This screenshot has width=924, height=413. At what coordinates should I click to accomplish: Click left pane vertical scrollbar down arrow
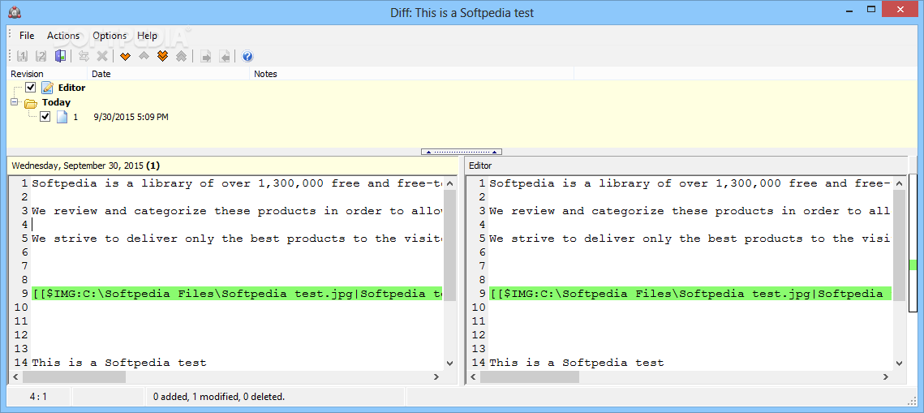click(x=450, y=364)
